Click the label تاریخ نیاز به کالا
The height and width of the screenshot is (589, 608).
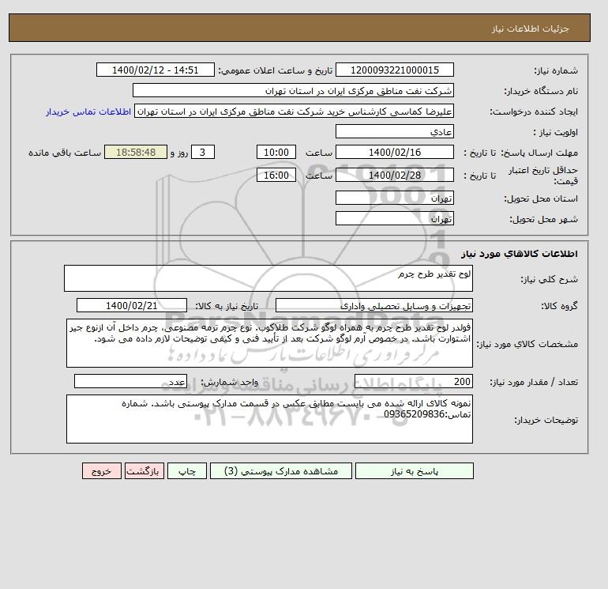tap(227, 306)
